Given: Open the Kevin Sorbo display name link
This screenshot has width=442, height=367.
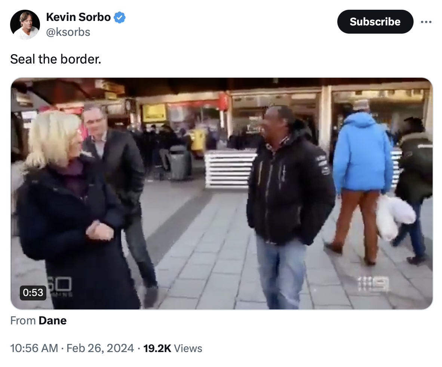Looking at the screenshot, I should 79,17.
